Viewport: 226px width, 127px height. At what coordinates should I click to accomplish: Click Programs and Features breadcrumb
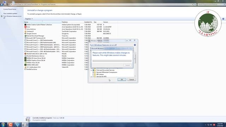pos(48,5)
